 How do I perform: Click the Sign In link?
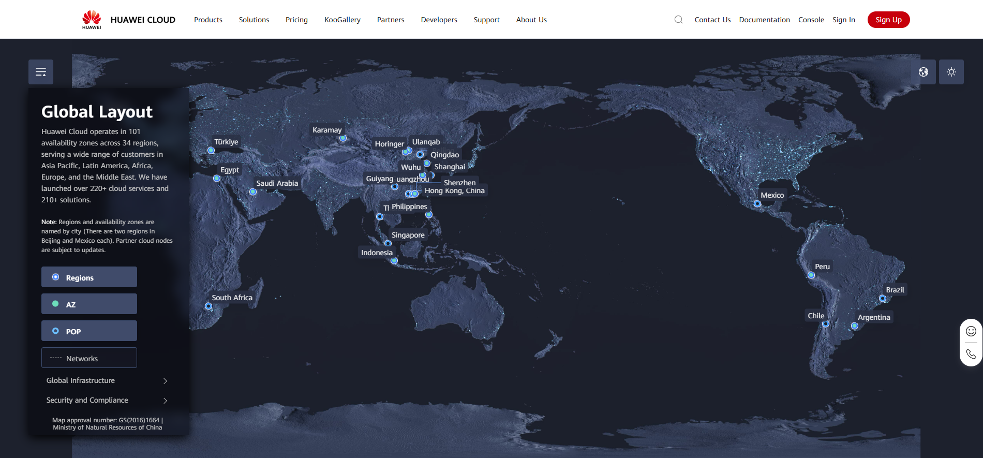tap(844, 20)
